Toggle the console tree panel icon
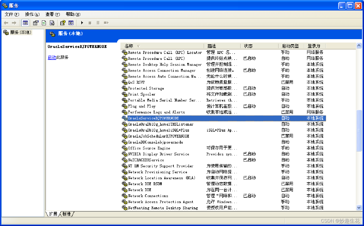 point(25,23)
